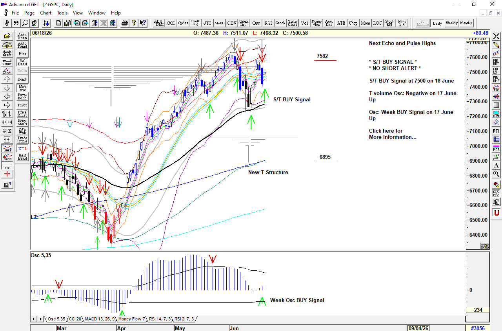This screenshot has height=331, width=502.
Task: Select the MOB make-or-break tool
Action: [x=497, y=148]
